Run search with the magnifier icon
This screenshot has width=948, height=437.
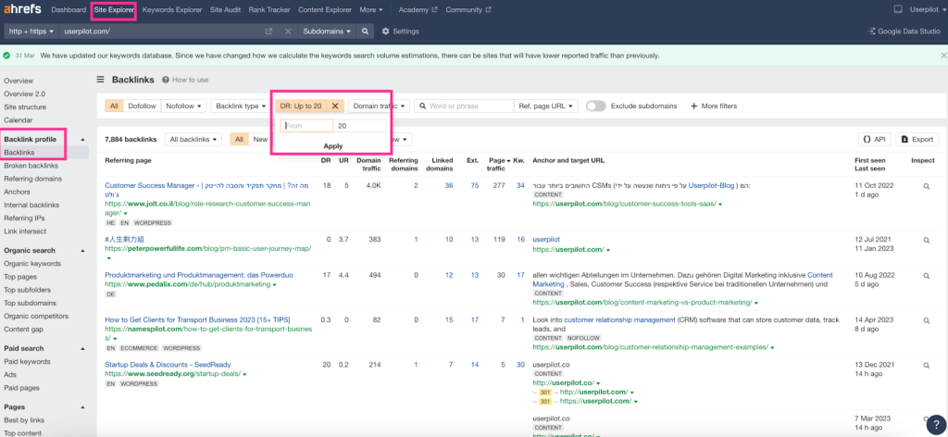(x=365, y=31)
